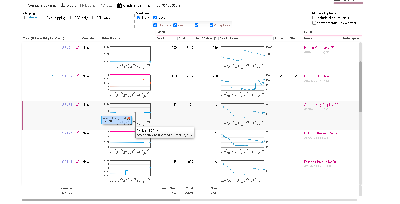400x204 pixels.
Task: Enable Include historical offers option
Action: (314, 18)
